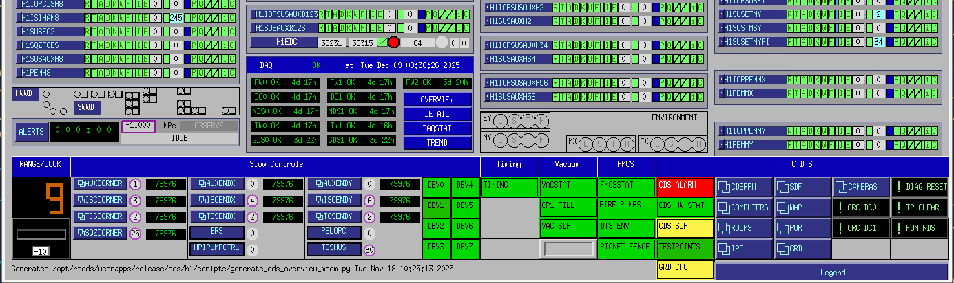
Task: Open the TCSENDY related display
Action: click(334, 217)
